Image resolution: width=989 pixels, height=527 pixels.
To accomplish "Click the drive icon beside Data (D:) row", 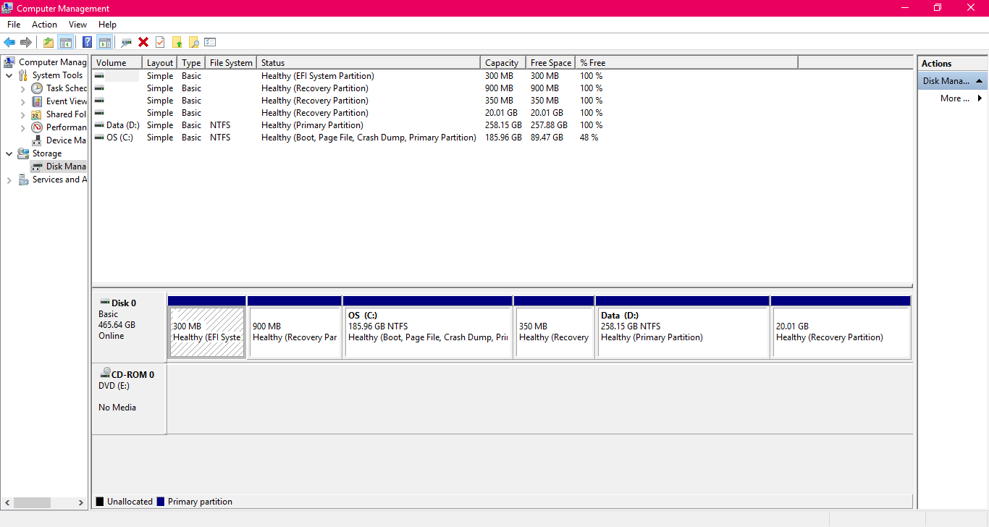I will pos(99,125).
